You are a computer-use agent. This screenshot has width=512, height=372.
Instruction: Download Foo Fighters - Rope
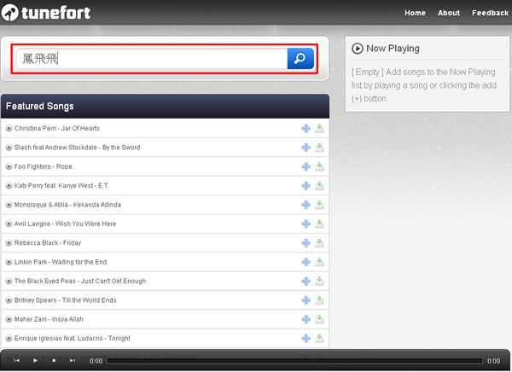click(x=319, y=166)
